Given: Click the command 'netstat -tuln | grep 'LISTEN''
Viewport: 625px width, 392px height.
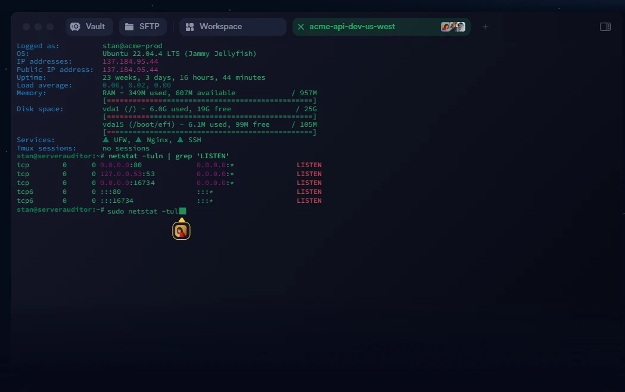Looking at the screenshot, I should pos(169,156).
